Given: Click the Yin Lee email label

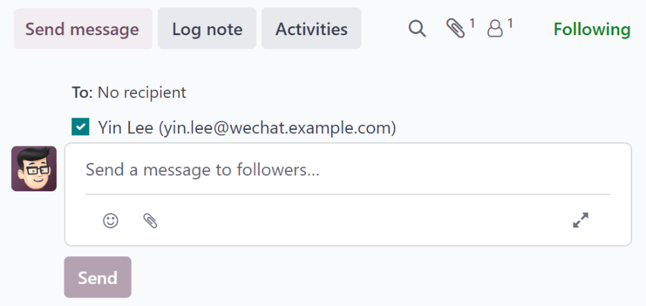Looking at the screenshot, I should (x=247, y=128).
